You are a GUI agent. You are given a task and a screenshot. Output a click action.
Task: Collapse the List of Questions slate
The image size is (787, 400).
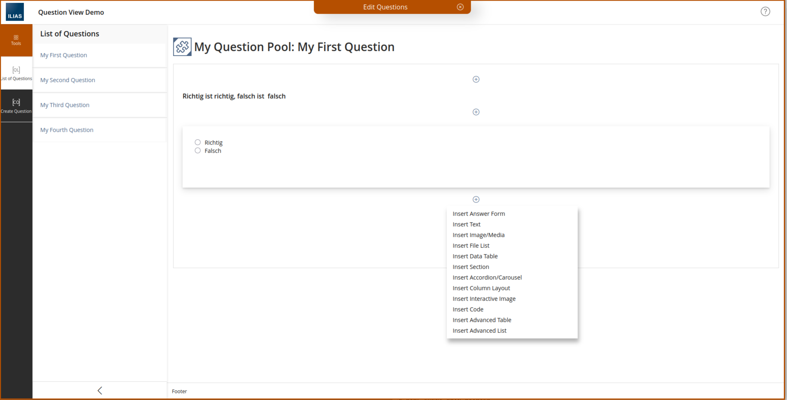[100, 390]
